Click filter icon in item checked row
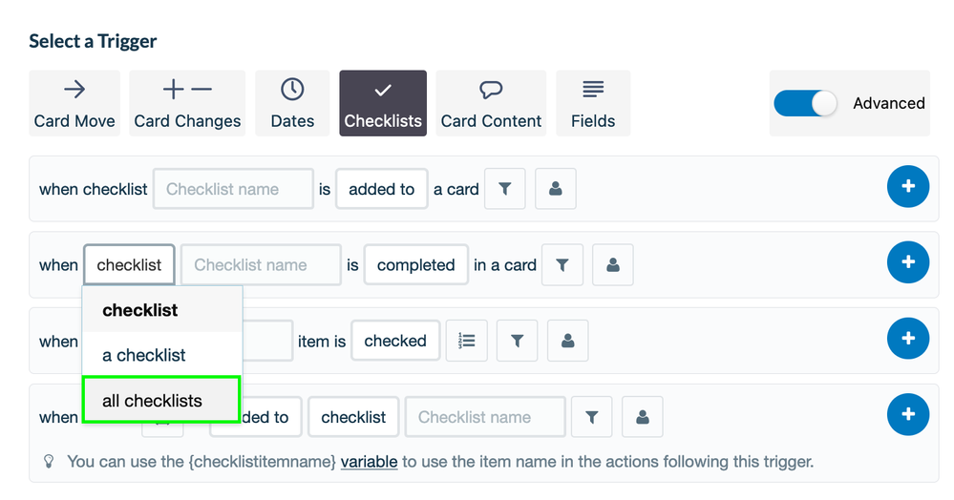954x500 pixels. click(518, 341)
